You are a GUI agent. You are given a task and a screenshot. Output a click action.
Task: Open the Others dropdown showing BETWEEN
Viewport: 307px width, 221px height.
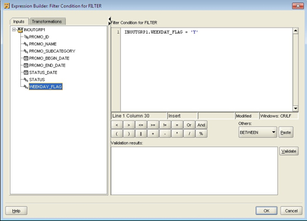point(258,132)
